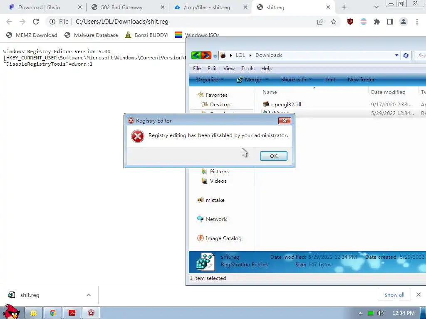
Task: Click the shit.reg file icon in the details pane
Action: coord(206,262)
